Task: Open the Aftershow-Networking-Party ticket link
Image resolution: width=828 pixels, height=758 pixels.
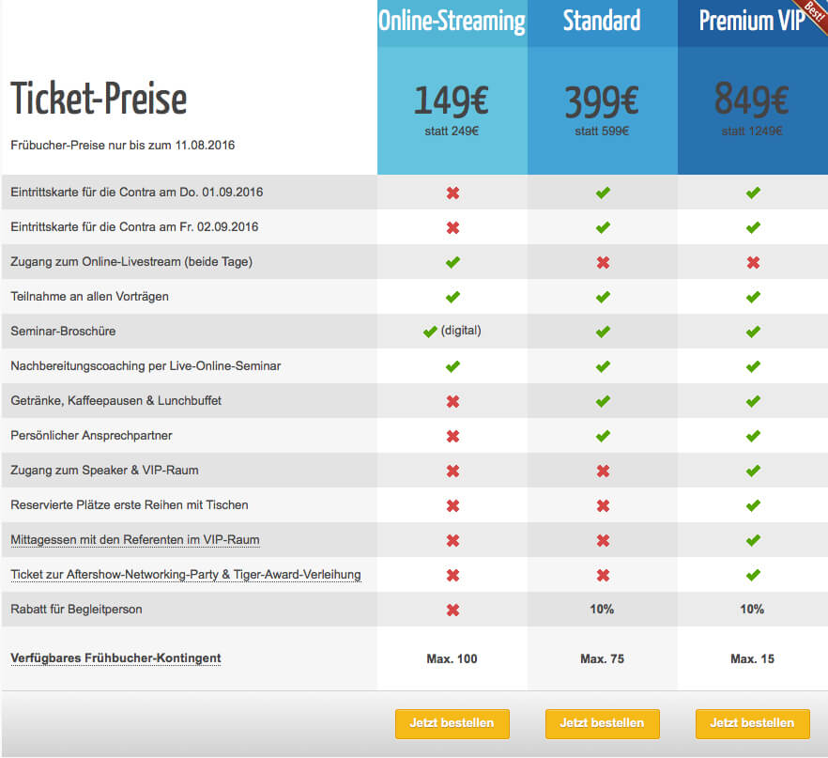Action: tap(186, 575)
